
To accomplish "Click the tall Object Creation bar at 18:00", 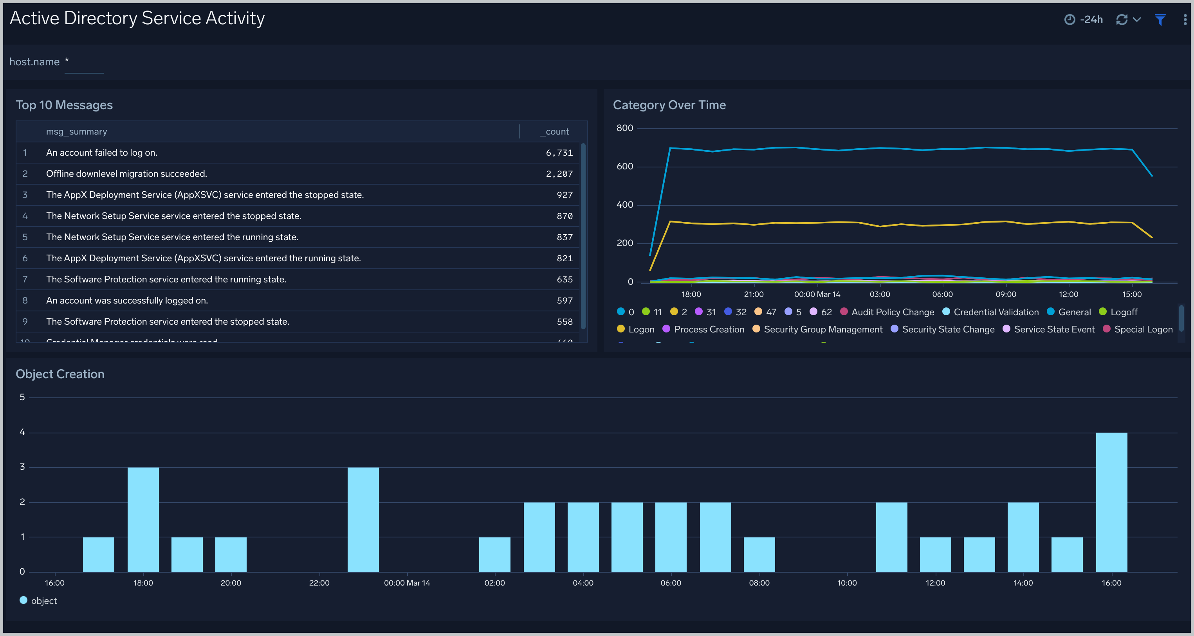I will [x=143, y=520].
